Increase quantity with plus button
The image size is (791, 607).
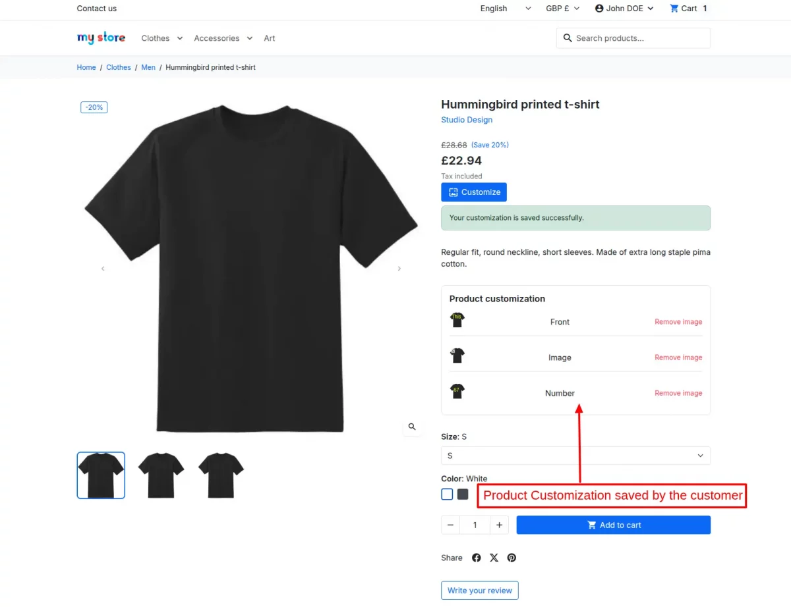point(500,525)
